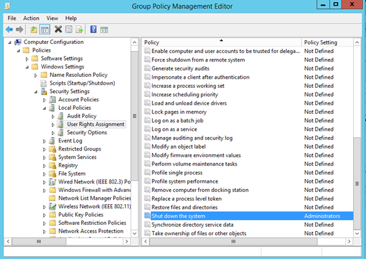Click the Scripts (Startup/Shutdown) icon
366x259 pixels.
point(44,83)
